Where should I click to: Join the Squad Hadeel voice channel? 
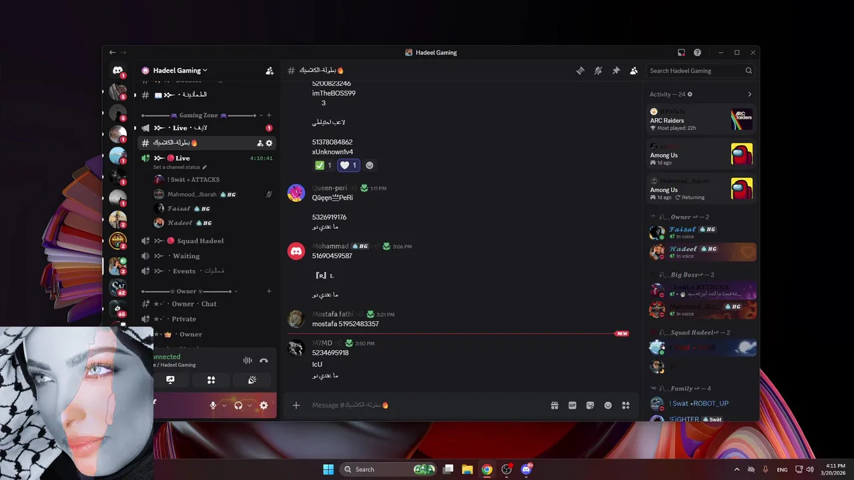pyautogui.click(x=207, y=241)
